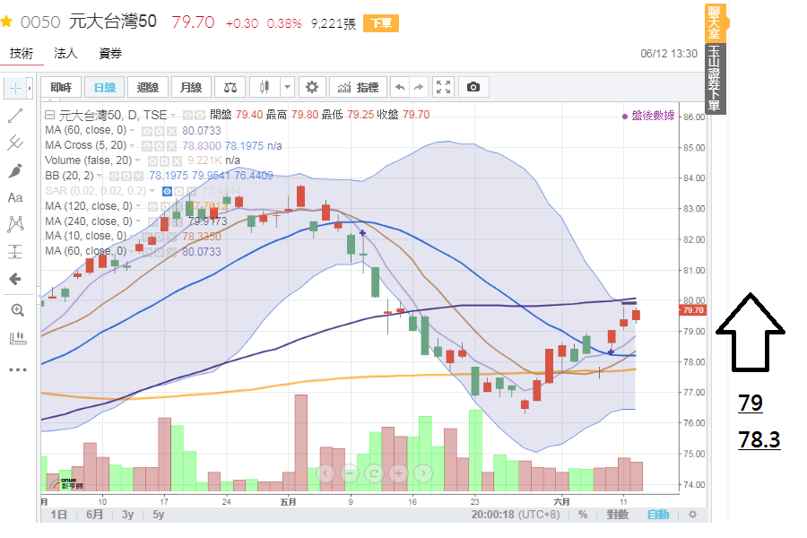This screenshot has width=807, height=538.
Task: Open dropdown for MA (120, close, 0)
Action: point(138,206)
